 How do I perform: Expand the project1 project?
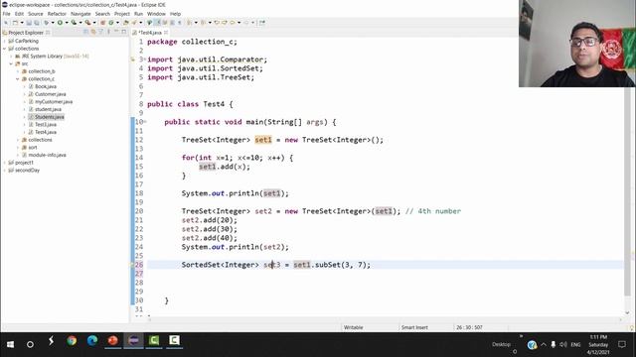click(4, 163)
